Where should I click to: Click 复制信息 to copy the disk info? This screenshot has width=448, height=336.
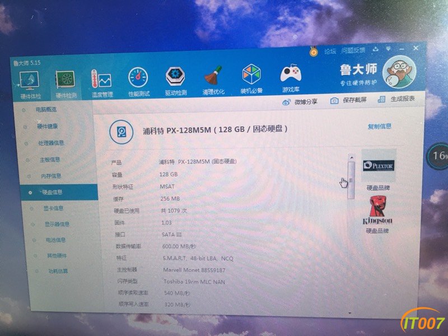[x=380, y=127]
